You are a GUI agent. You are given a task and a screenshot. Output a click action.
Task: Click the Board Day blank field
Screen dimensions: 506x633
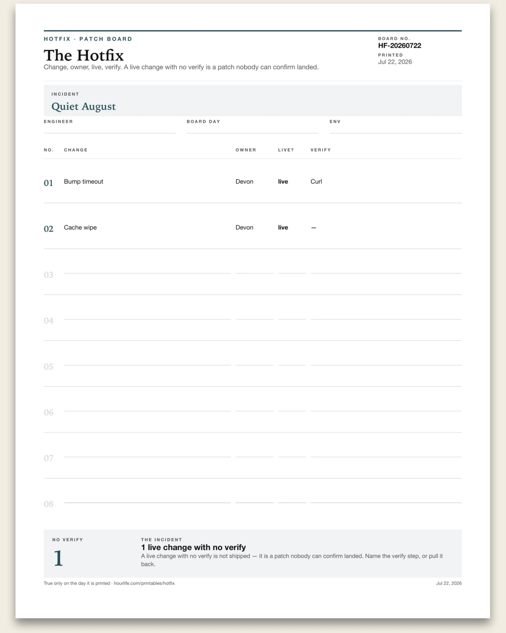coord(253,129)
